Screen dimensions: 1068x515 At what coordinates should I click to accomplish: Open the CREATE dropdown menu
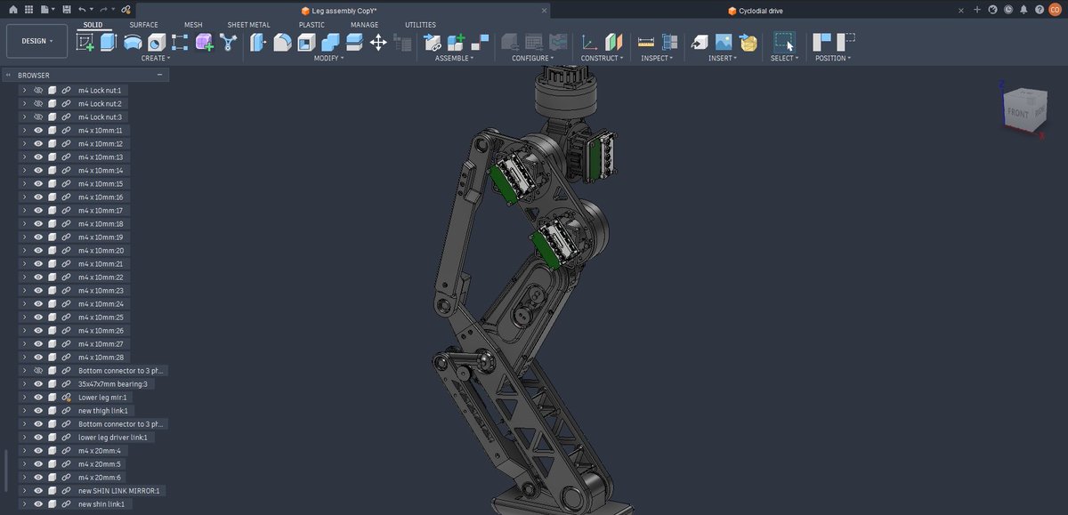coord(156,59)
